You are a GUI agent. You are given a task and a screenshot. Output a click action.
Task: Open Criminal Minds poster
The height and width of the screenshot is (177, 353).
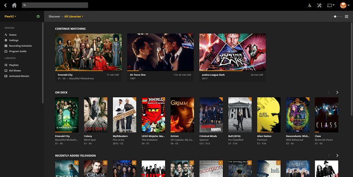[x=211, y=115]
